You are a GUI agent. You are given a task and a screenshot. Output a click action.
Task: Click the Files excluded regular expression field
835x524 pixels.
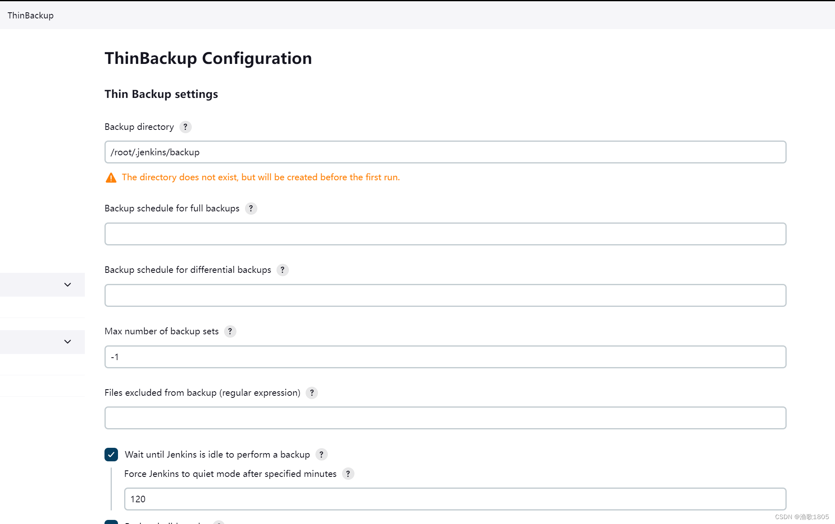[445, 418]
